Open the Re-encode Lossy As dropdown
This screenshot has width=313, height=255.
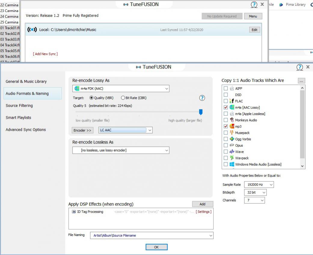121,89
